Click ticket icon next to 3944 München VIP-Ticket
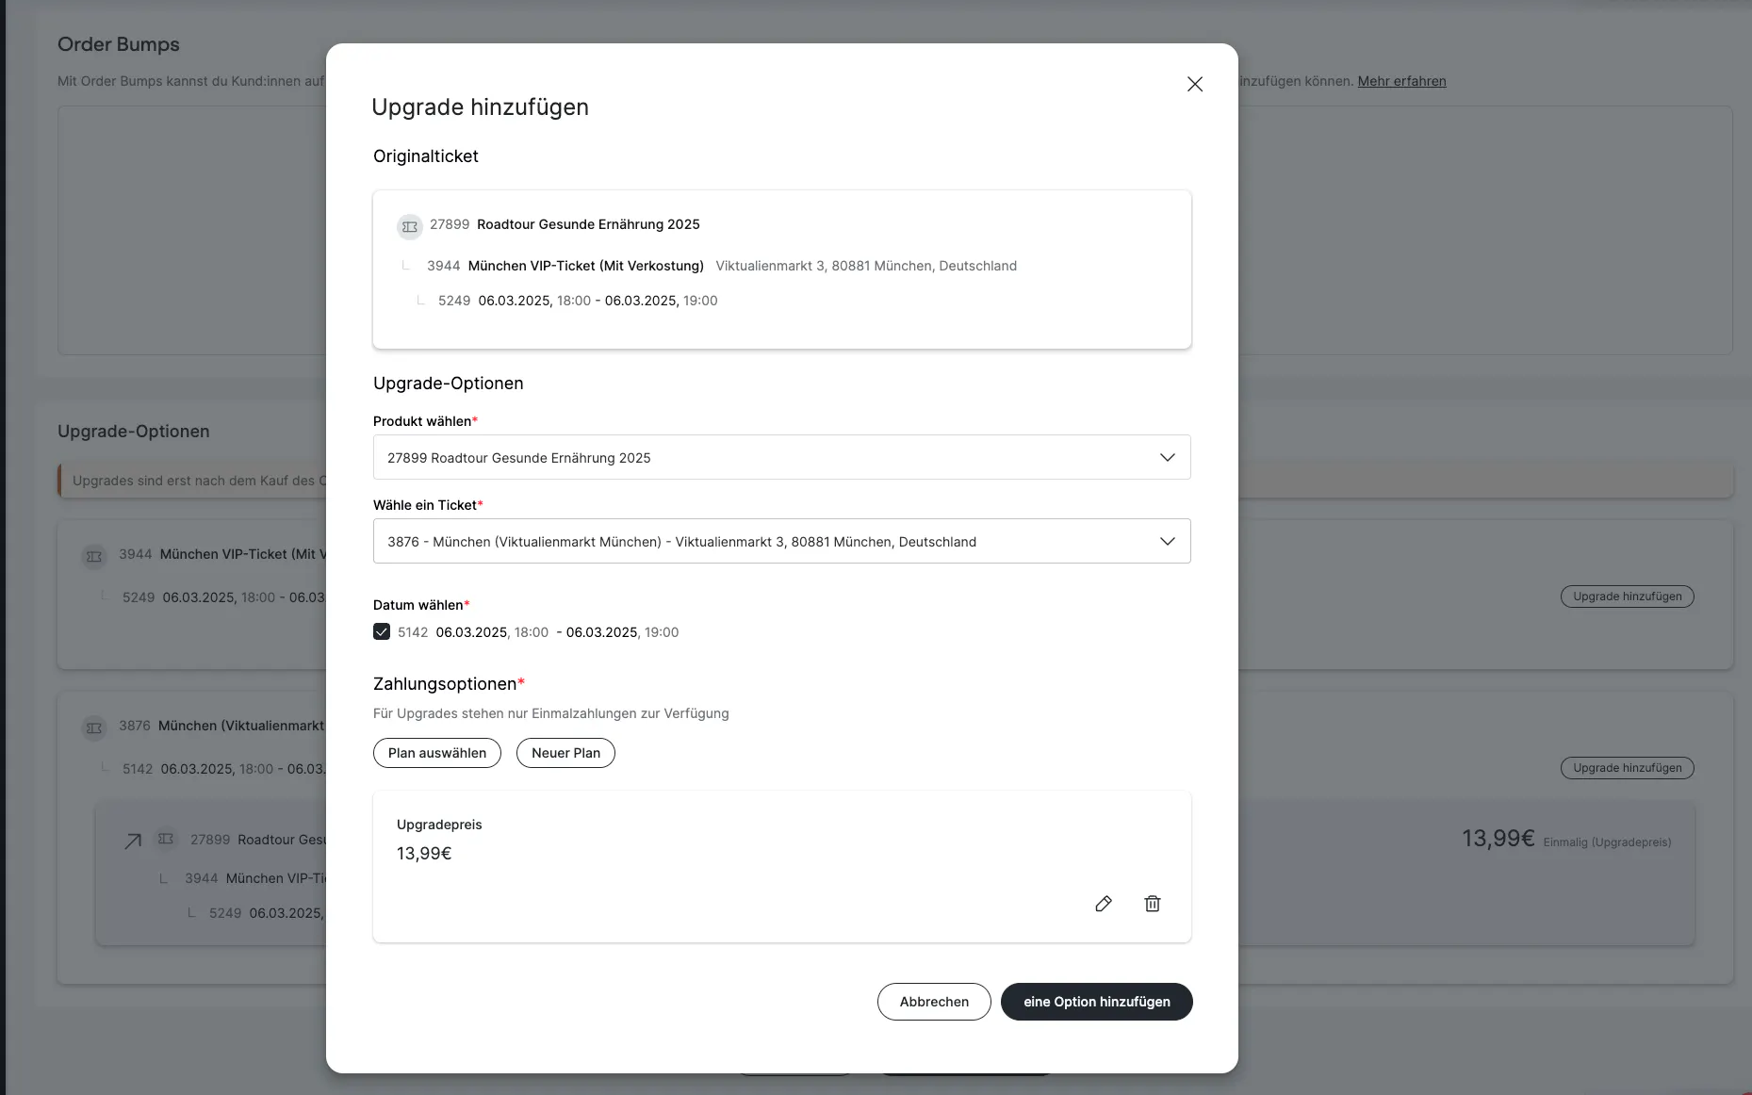The image size is (1752, 1095). pyautogui.click(x=94, y=556)
